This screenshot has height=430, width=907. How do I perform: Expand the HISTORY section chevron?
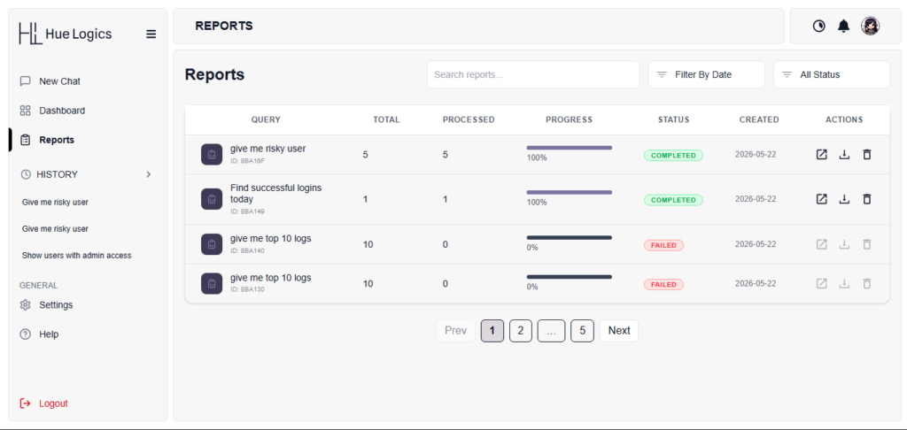[x=149, y=174]
